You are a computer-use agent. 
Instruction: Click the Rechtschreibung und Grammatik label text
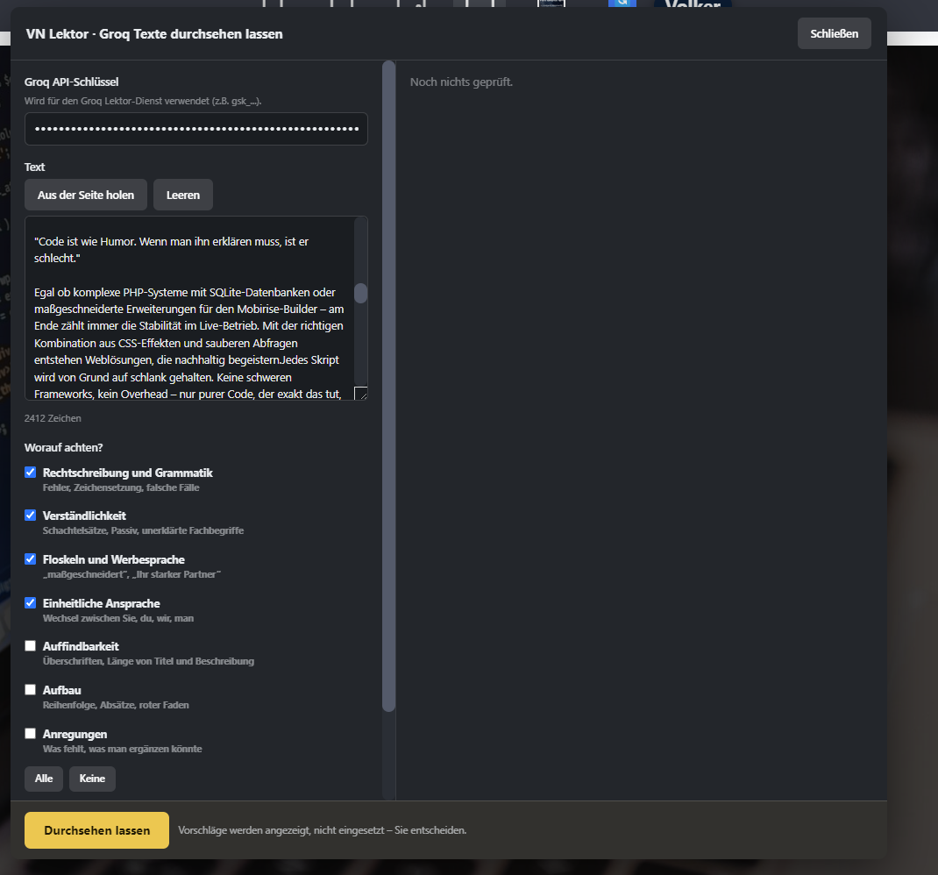pos(127,473)
